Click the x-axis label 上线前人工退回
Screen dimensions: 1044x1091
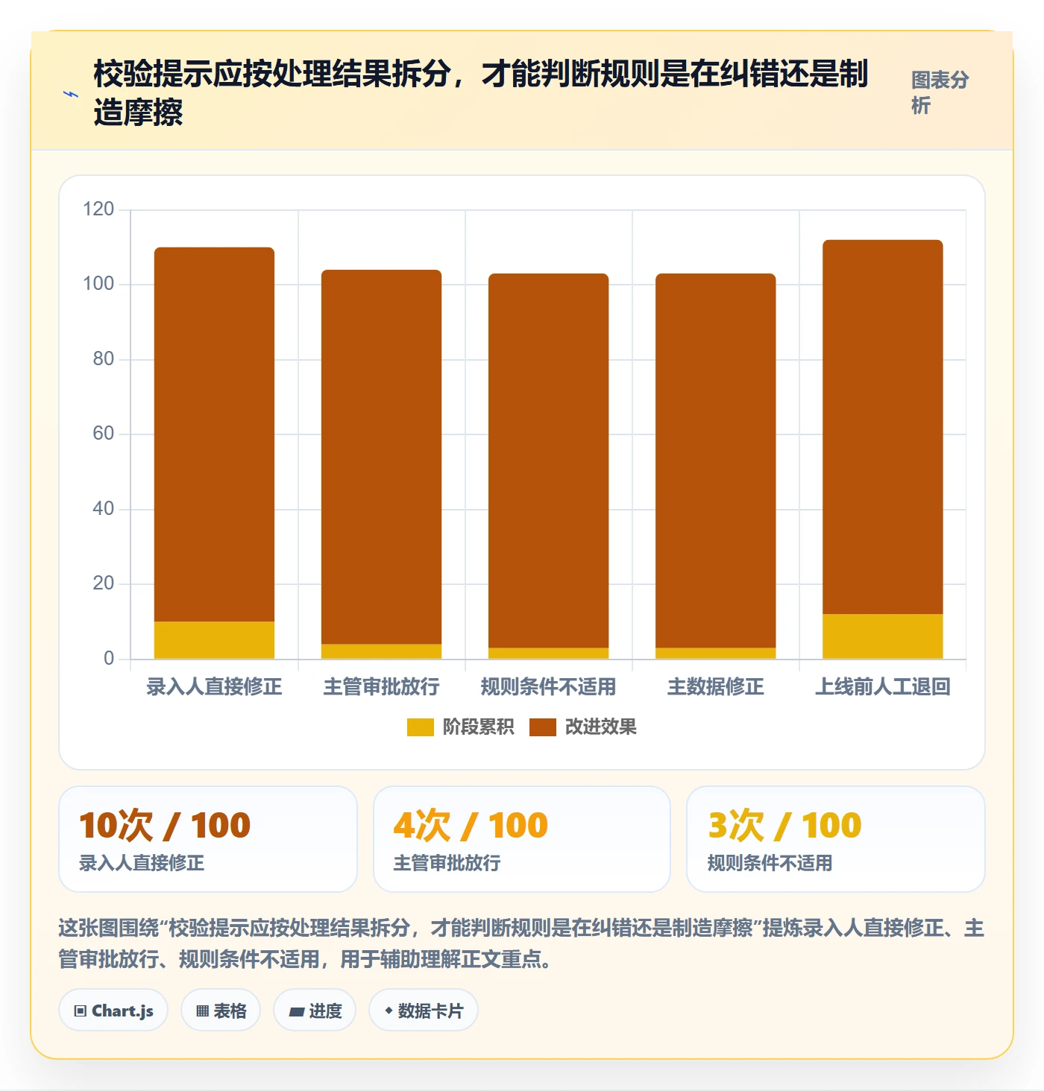pyautogui.click(x=883, y=686)
